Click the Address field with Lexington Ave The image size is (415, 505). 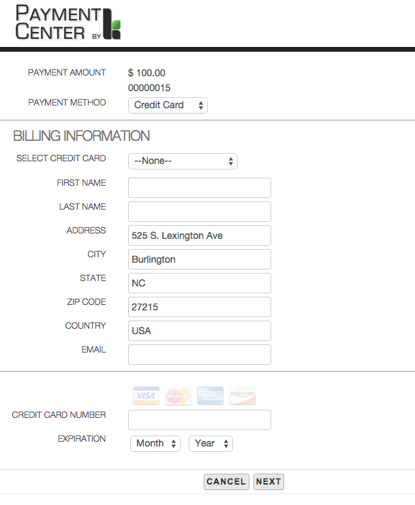coord(200,235)
